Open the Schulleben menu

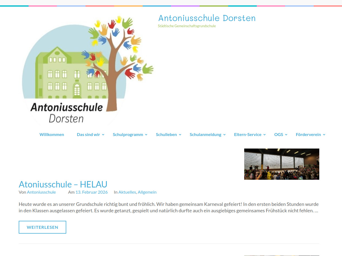(x=166, y=135)
